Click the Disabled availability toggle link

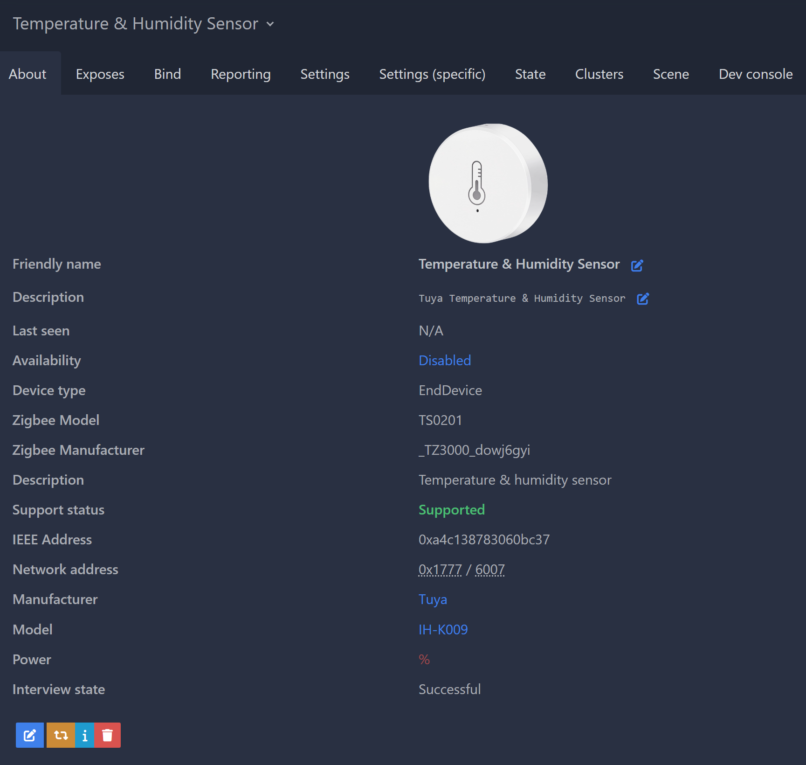[444, 360]
